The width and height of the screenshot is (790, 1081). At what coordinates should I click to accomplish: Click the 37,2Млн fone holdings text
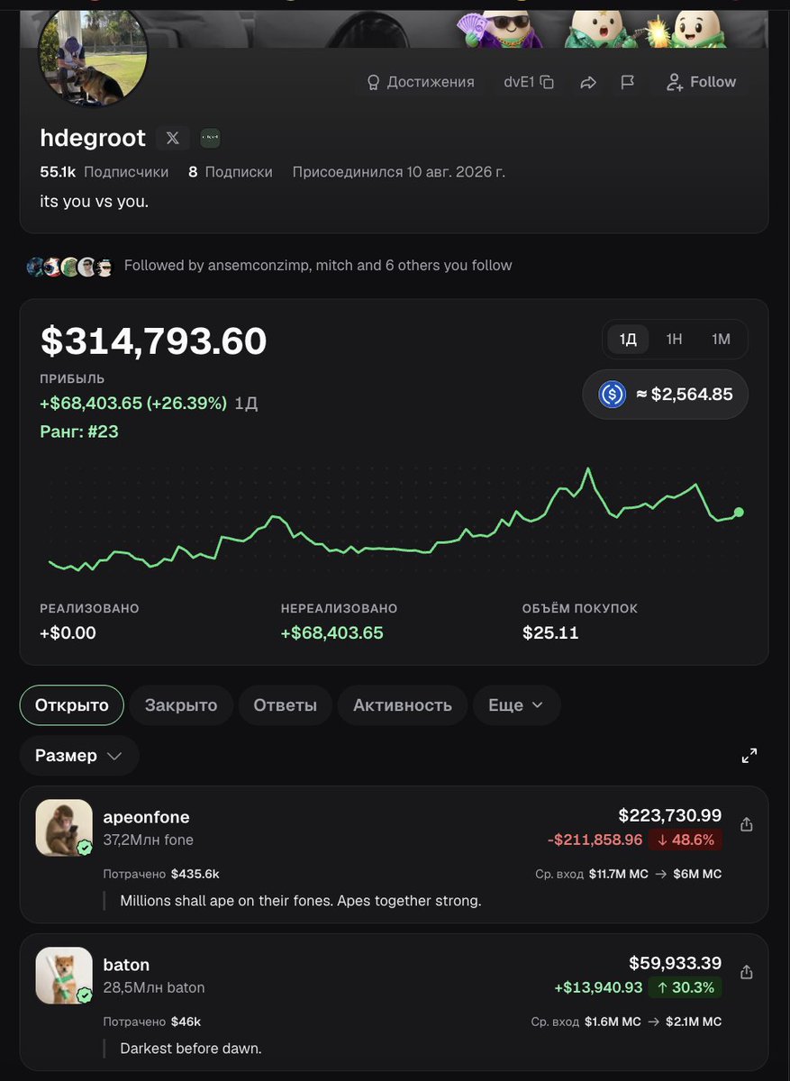click(x=148, y=840)
